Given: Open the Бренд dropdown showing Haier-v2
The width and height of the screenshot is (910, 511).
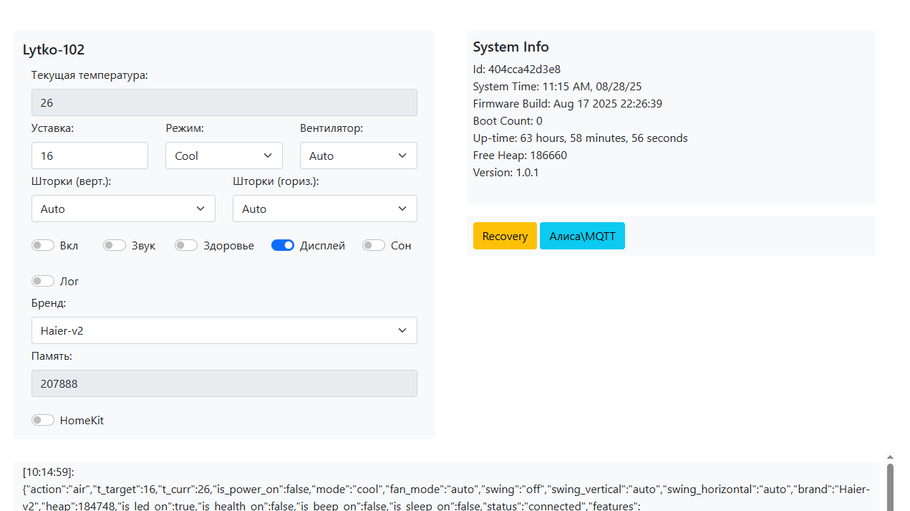Looking at the screenshot, I should [x=224, y=330].
